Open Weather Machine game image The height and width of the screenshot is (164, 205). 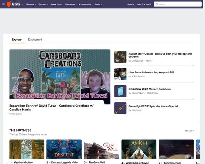click(27, 149)
